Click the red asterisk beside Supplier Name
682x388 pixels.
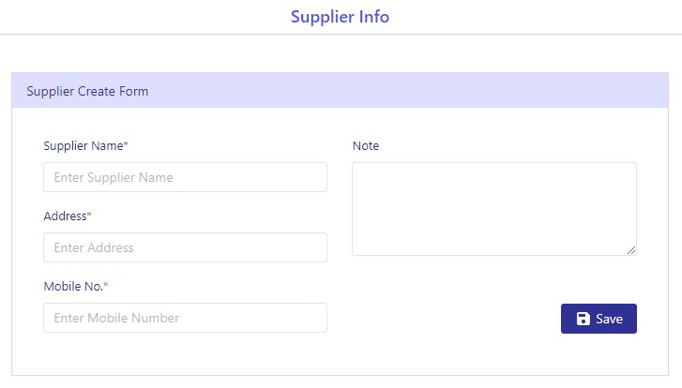[x=126, y=143]
